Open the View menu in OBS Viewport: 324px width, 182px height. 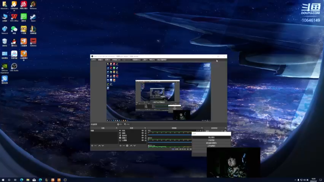[x=107, y=60]
